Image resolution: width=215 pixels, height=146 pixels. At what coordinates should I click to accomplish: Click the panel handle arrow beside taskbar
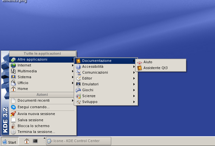pyautogui.click(x=44, y=138)
